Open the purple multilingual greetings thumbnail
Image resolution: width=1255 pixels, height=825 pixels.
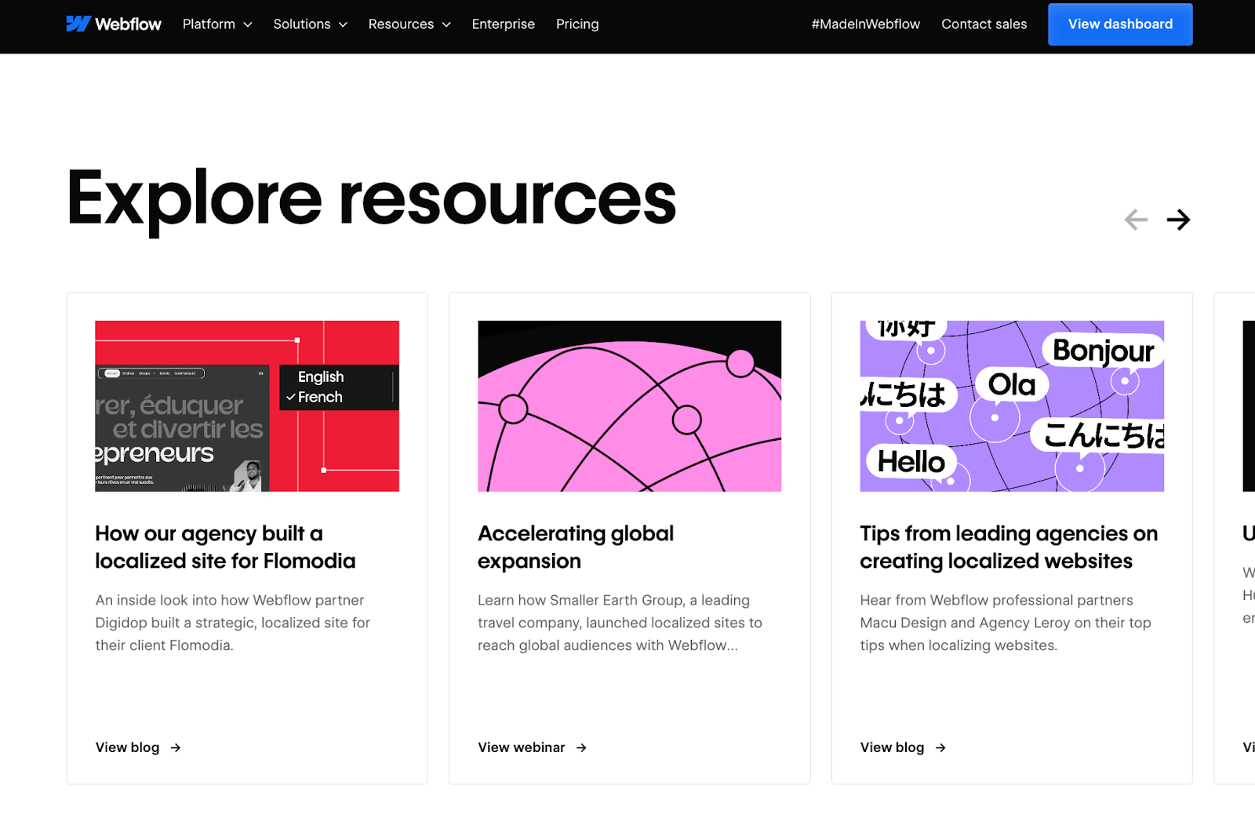(1012, 406)
